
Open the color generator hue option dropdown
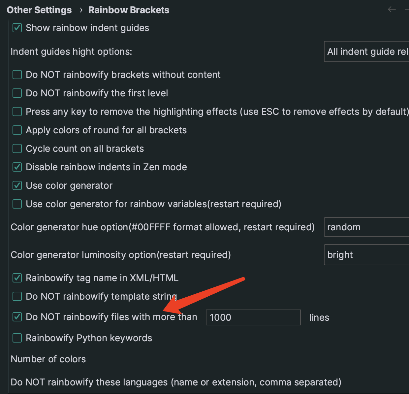pos(366,227)
